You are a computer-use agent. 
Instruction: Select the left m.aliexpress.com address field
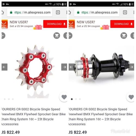point(30,12)
